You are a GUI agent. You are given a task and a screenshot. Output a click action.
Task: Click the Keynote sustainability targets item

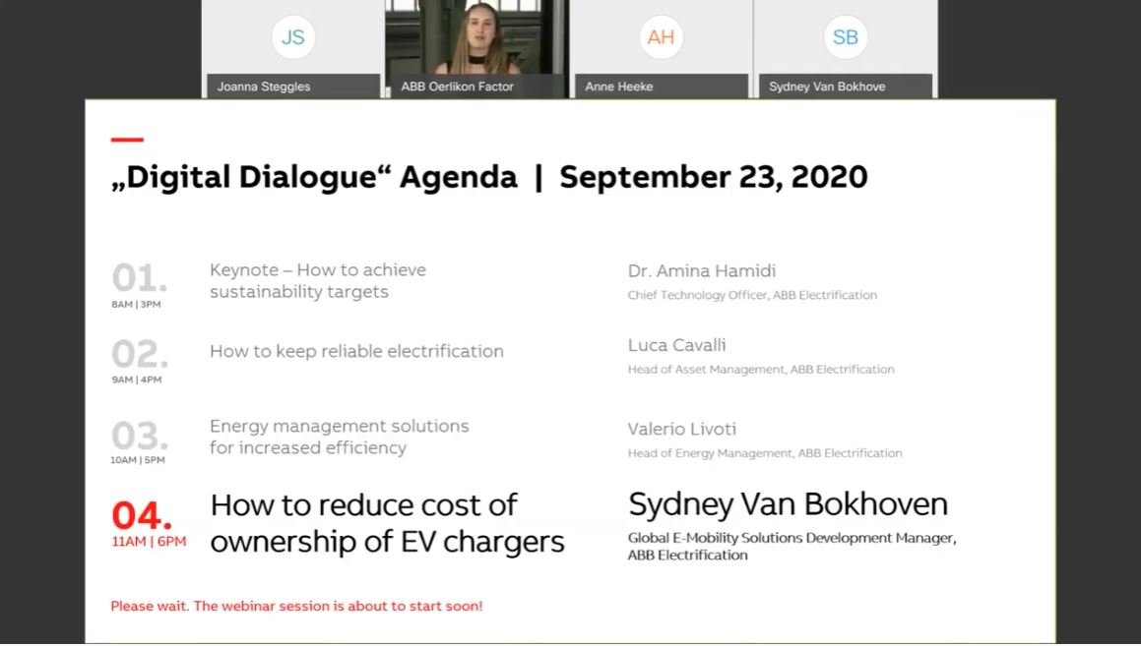(318, 281)
